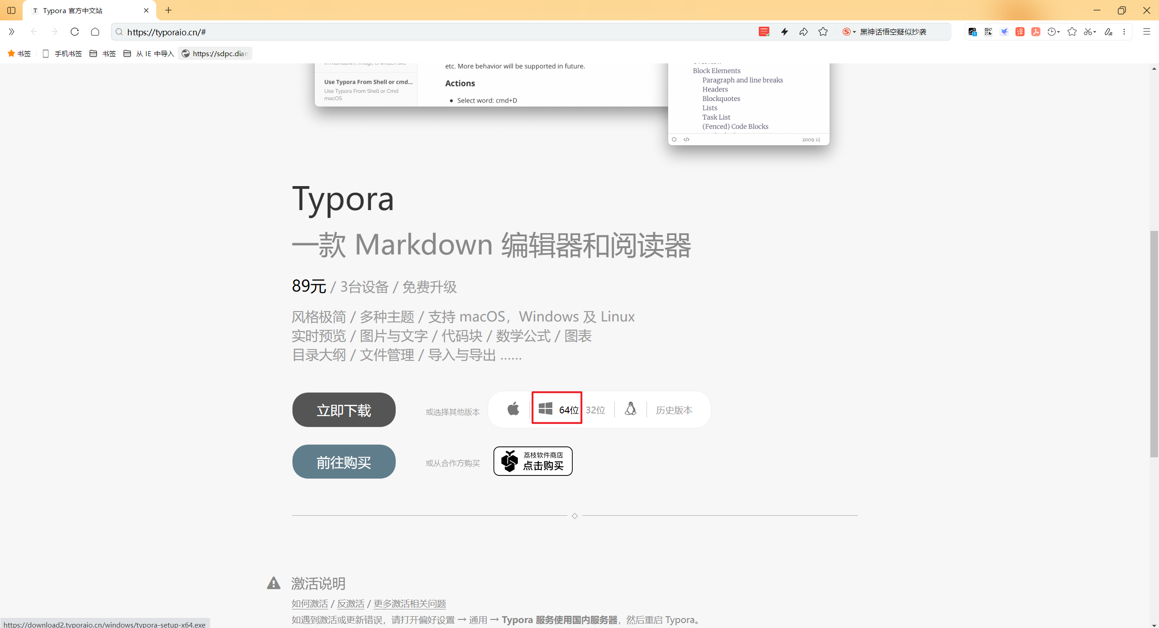Open the red PDF extension icon

coord(1036,32)
